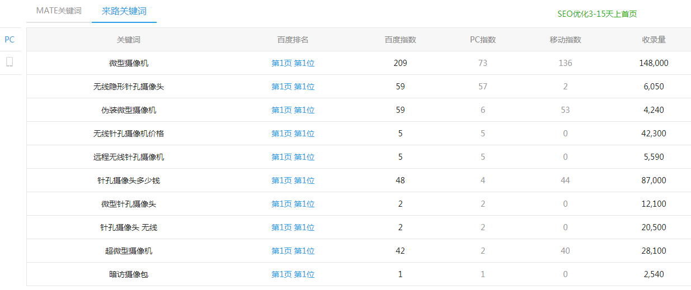Select the keyword 微型针孔摄像头
This screenshot has height=290, width=691.
(x=129, y=204)
